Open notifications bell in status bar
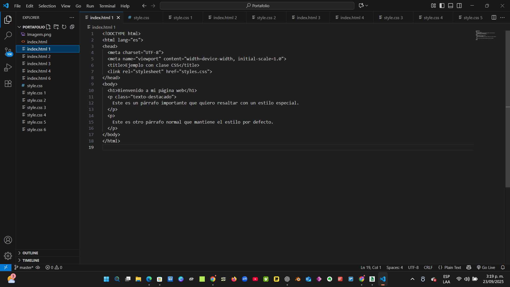Viewport: 510px width, 287px height. pos(503,267)
